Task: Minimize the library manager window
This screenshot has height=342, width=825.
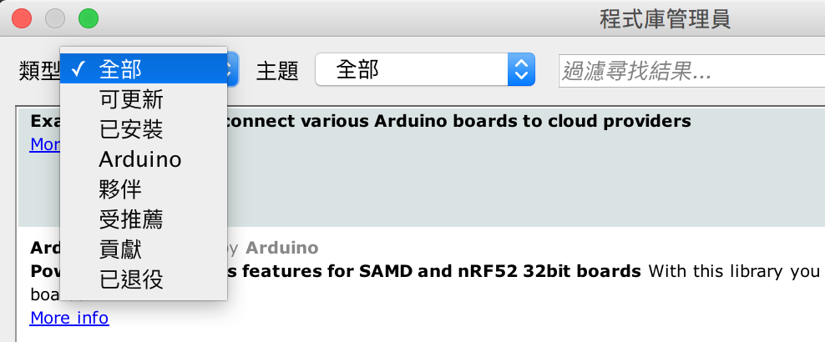Action: 54,18
